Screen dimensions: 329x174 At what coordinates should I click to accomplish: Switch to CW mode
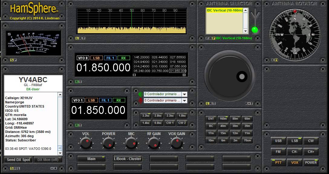pyautogui.click(x=311, y=141)
